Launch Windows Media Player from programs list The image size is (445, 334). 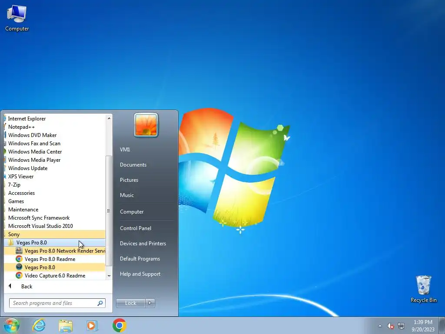pos(54,160)
